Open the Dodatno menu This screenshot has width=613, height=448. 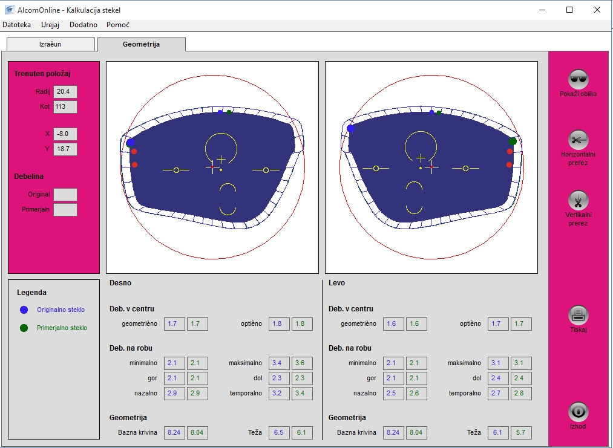(x=83, y=25)
